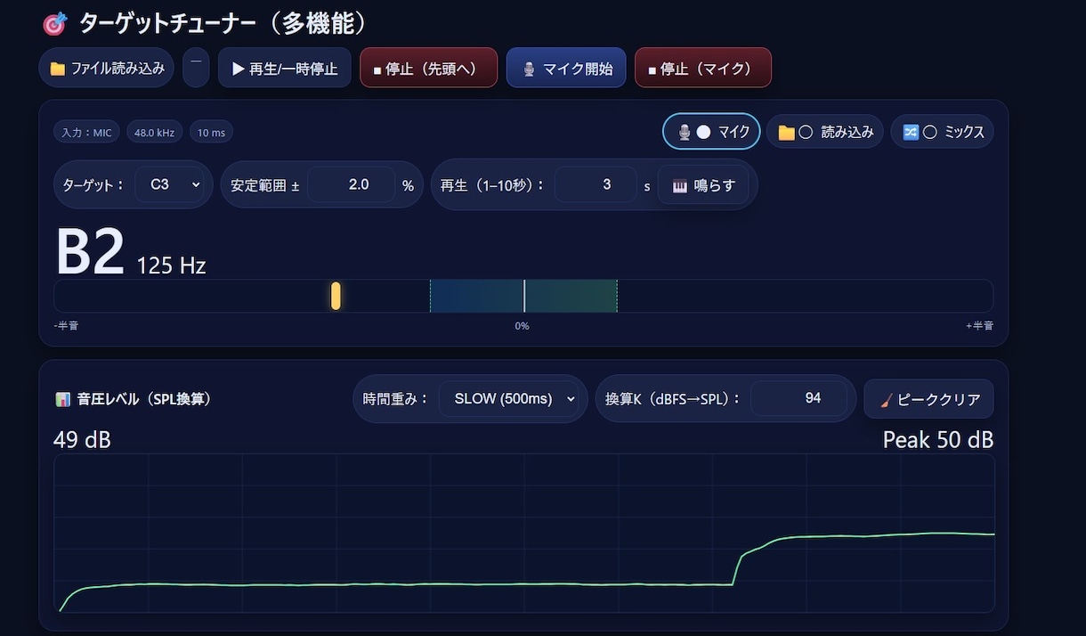
Task: Click the microphone icon on マイク開始
Action: [x=528, y=69]
